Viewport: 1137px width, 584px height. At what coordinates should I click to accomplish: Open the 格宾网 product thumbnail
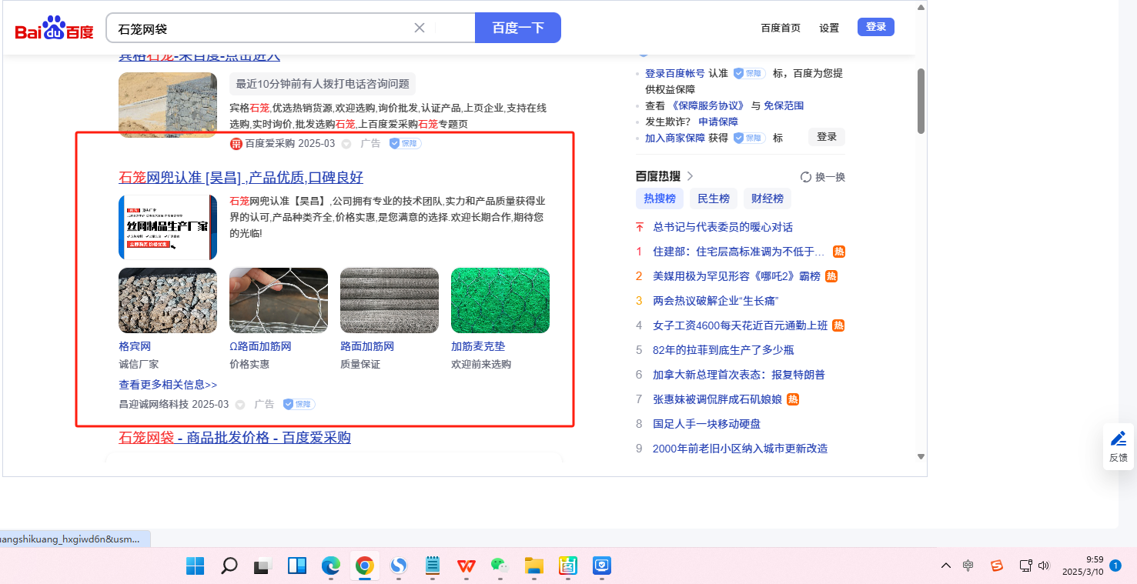[x=168, y=300]
